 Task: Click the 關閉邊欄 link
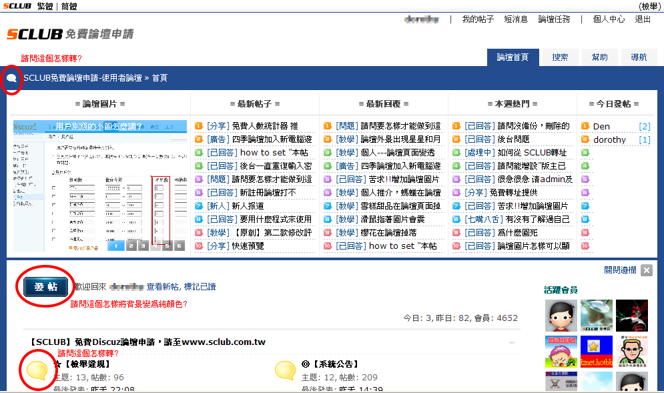pos(620,270)
